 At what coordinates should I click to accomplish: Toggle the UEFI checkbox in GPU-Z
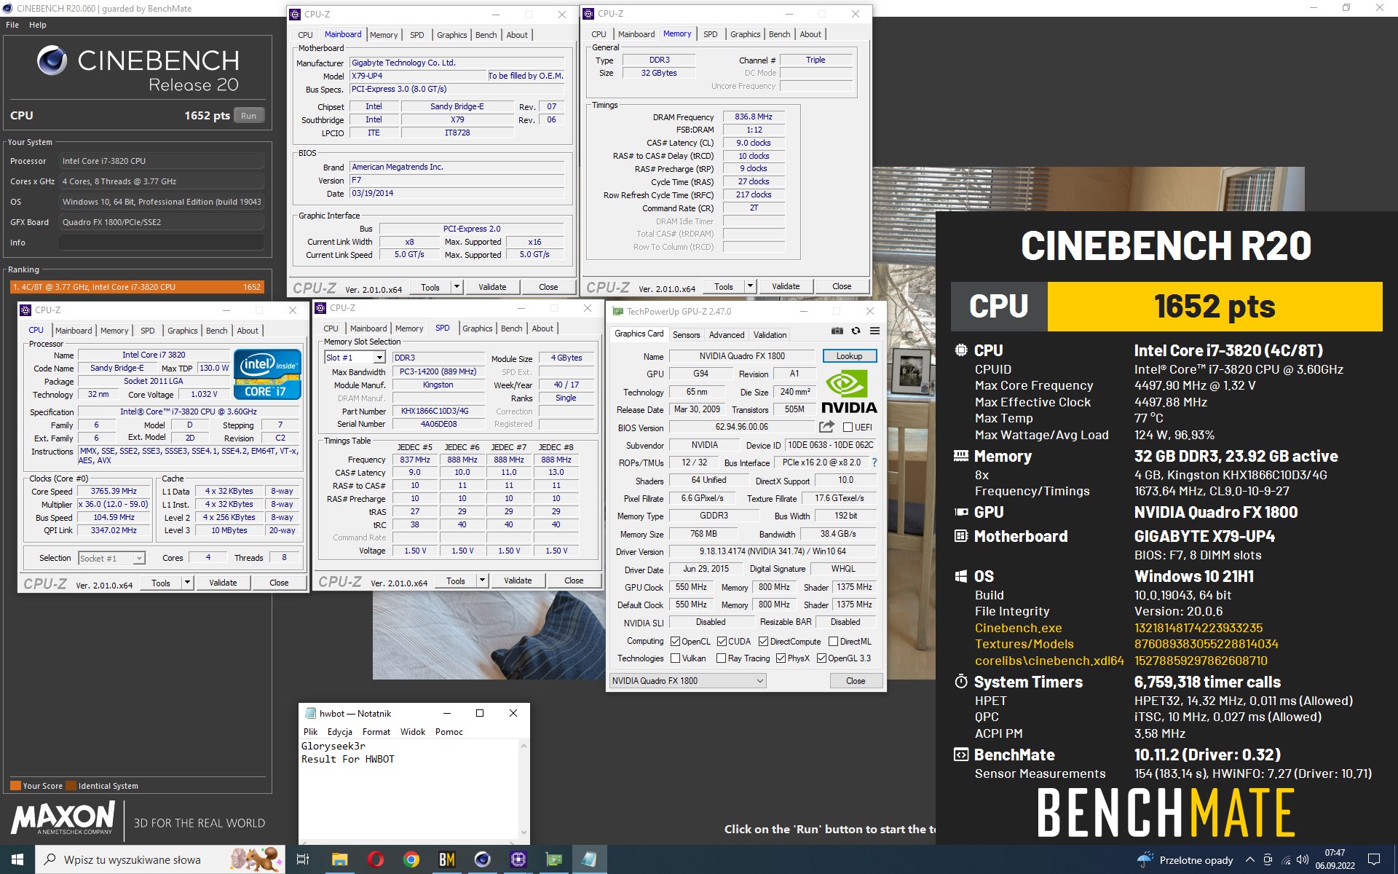pyautogui.click(x=848, y=428)
